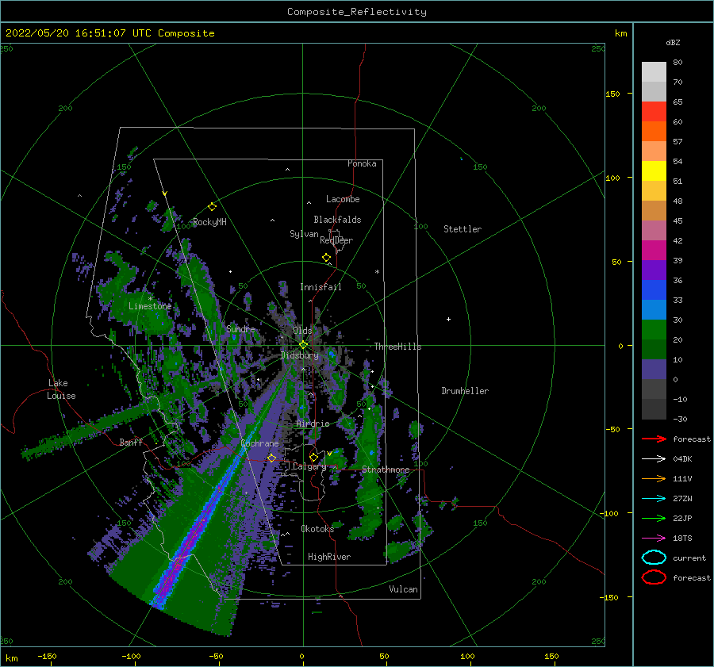This screenshot has height=667, width=714.
Task: Click the RockyMH label
Action: 209,222
